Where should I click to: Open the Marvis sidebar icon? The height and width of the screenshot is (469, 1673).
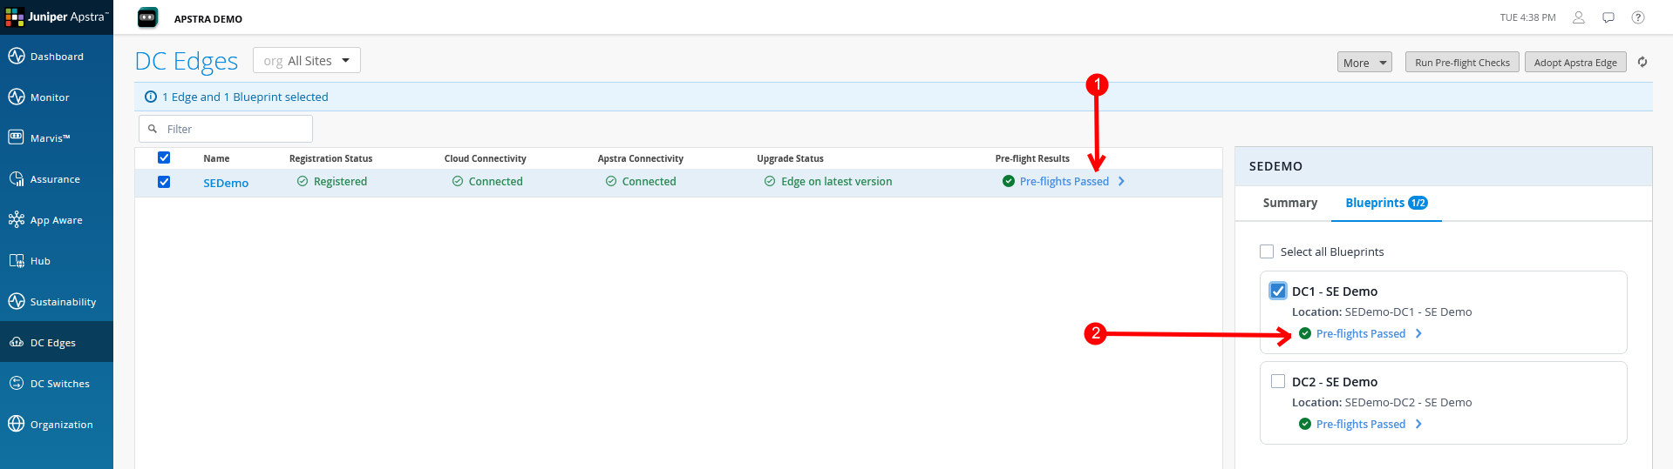click(17, 137)
